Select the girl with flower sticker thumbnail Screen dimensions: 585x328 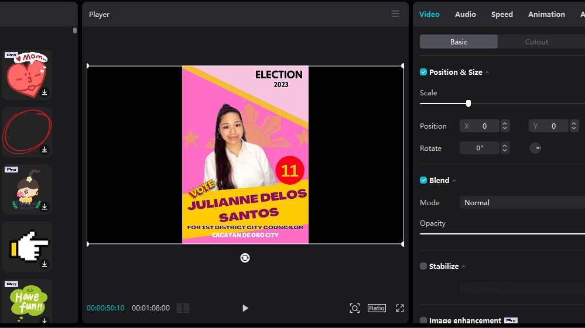(x=27, y=189)
